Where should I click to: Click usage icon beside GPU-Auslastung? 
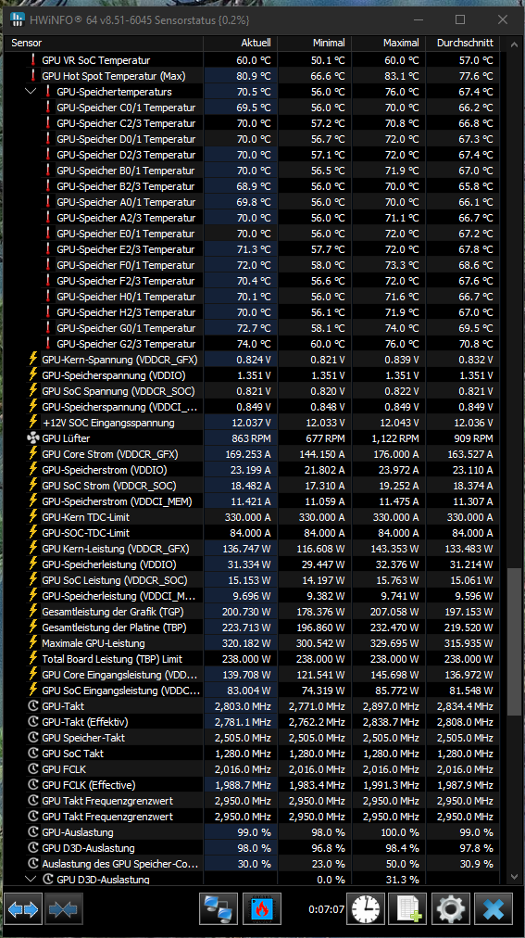(33, 832)
